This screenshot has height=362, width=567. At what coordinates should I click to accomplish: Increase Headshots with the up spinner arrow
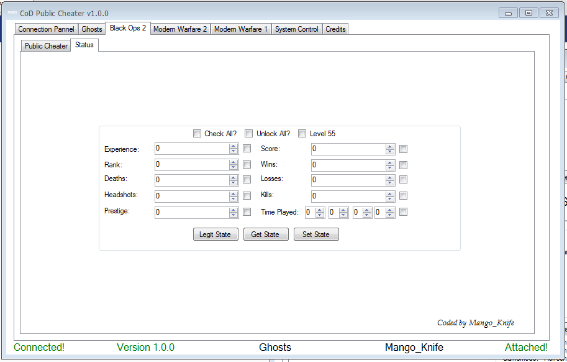click(x=234, y=193)
